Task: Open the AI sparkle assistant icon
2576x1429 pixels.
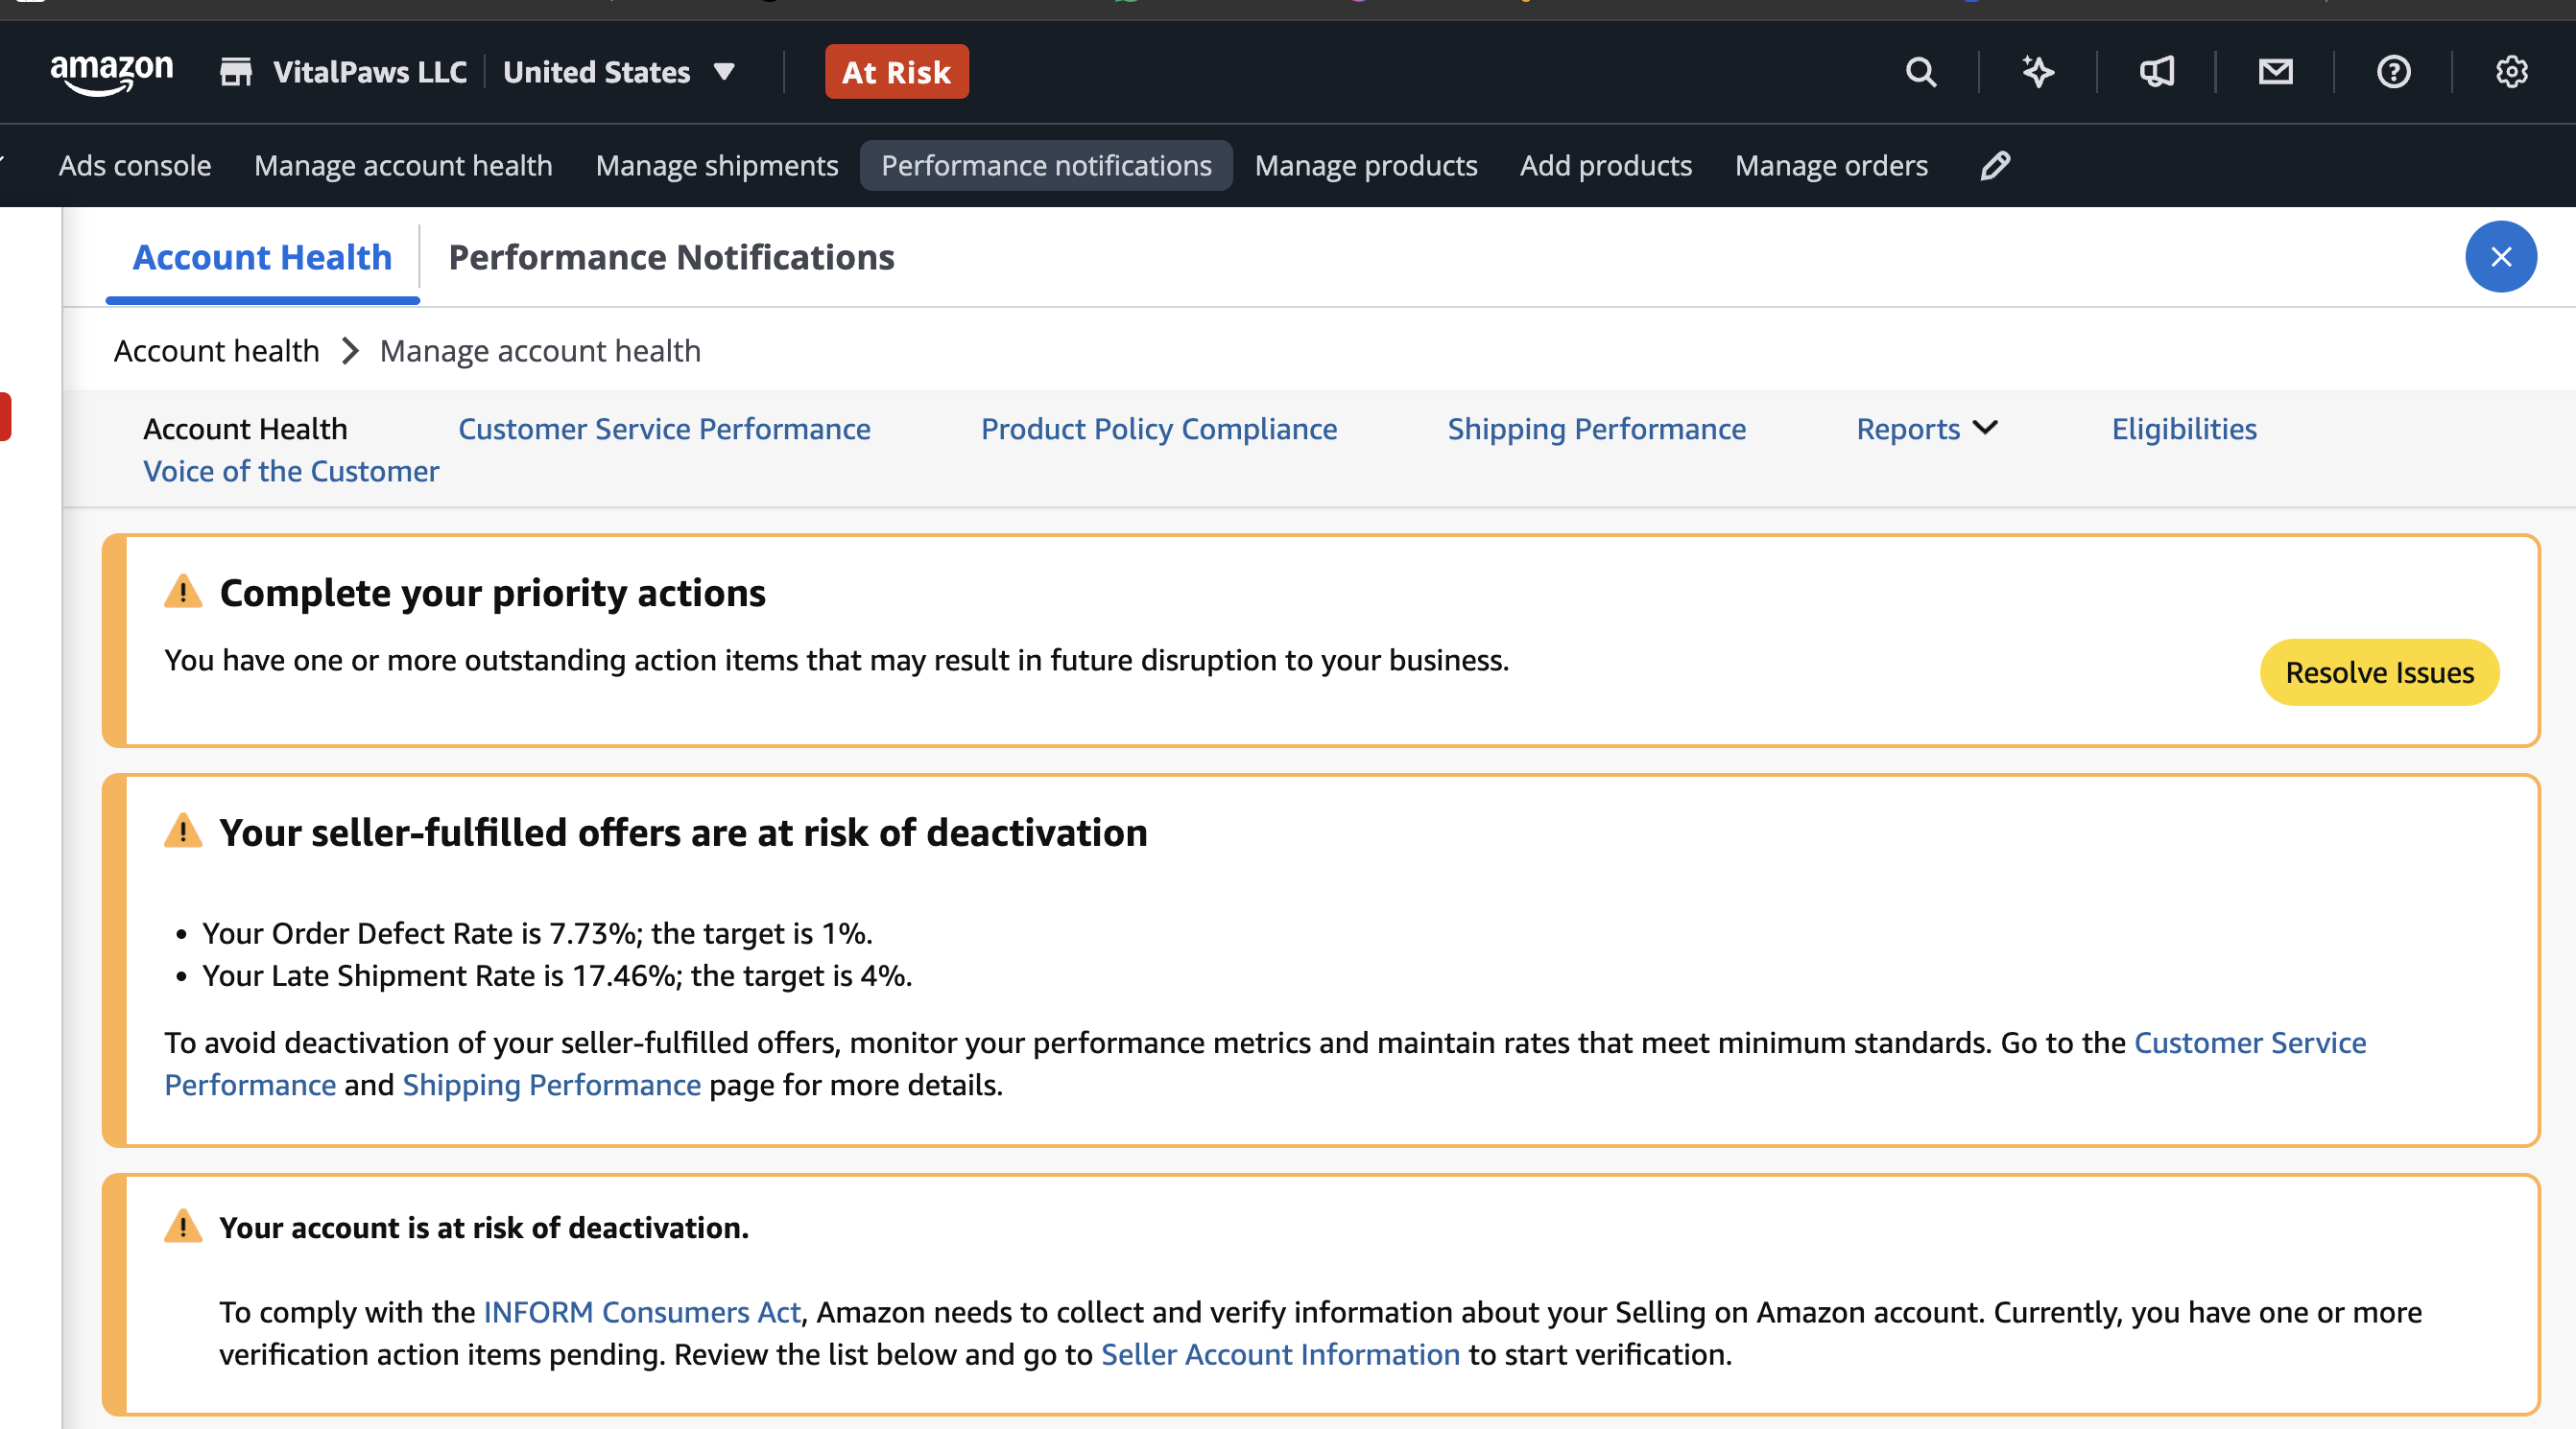Action: [2038, 72]
